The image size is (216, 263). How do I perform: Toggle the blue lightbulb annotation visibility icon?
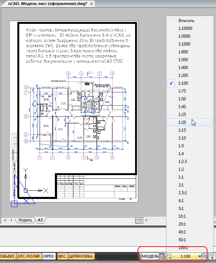(204, 256)
